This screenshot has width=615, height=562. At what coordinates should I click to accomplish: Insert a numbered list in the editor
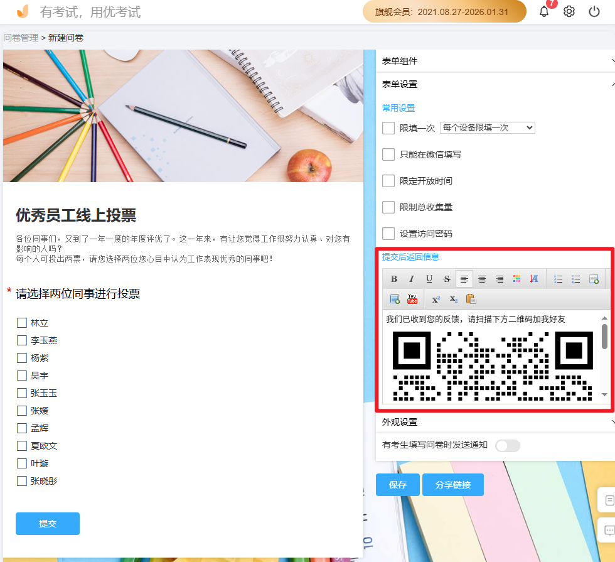click(x=558, y=279)
